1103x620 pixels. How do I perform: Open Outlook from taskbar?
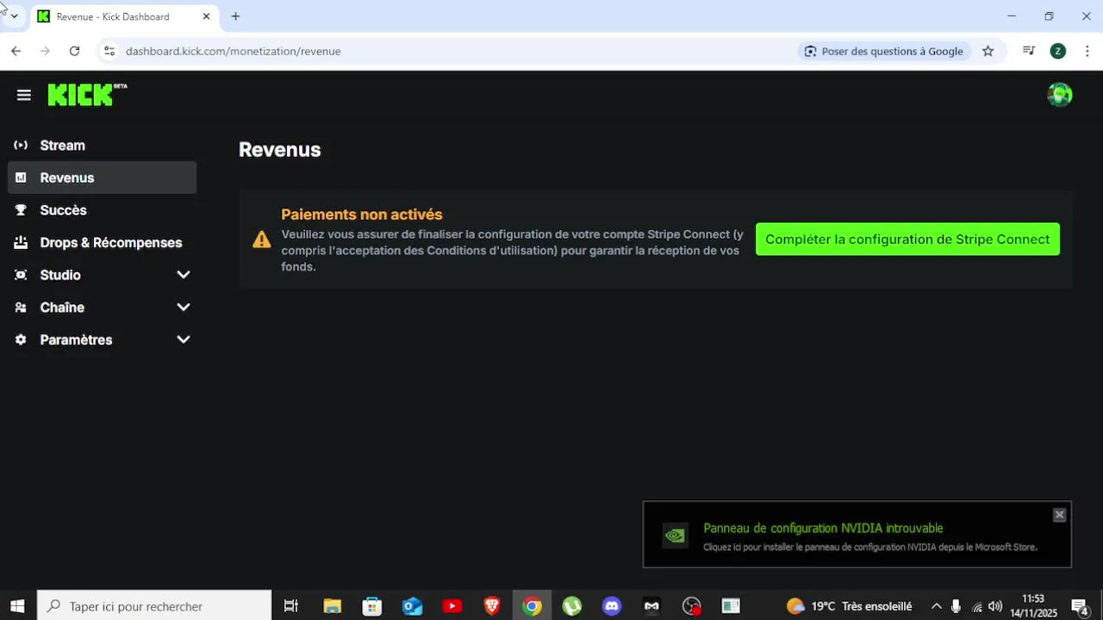pyautogui.click(x=412, y=606)
